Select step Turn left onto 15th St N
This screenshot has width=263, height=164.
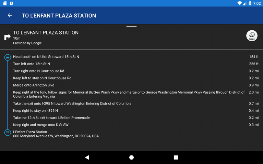(x=32, y=64)
